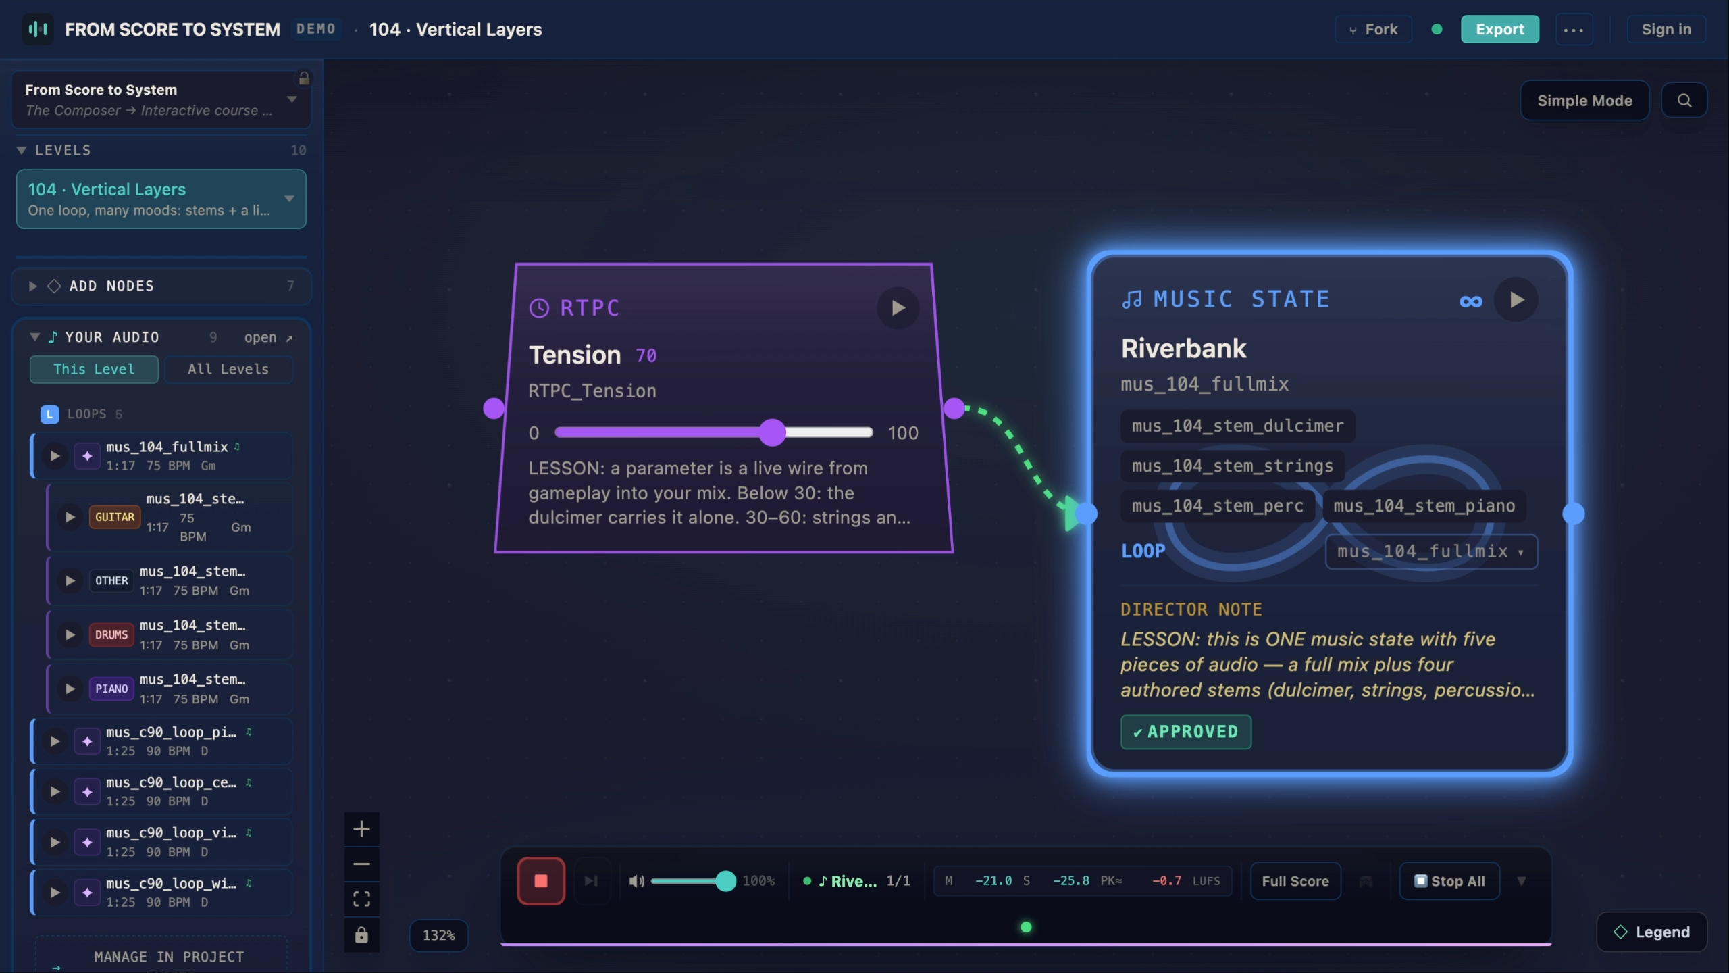1729x973 pixels.
Task: Click the master volume slider knob
Action: (725, 881)
